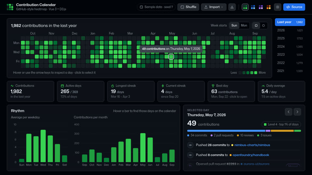
Task: Open the aurora-ui/aurora repository link
Action: (x=256, y=164)
